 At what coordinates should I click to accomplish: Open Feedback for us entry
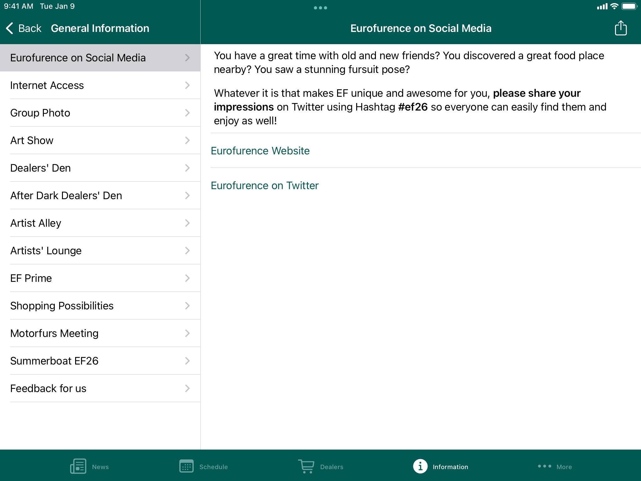100,388
